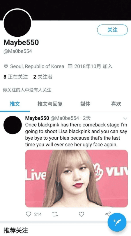Click the reply icon showing 214

29,214
